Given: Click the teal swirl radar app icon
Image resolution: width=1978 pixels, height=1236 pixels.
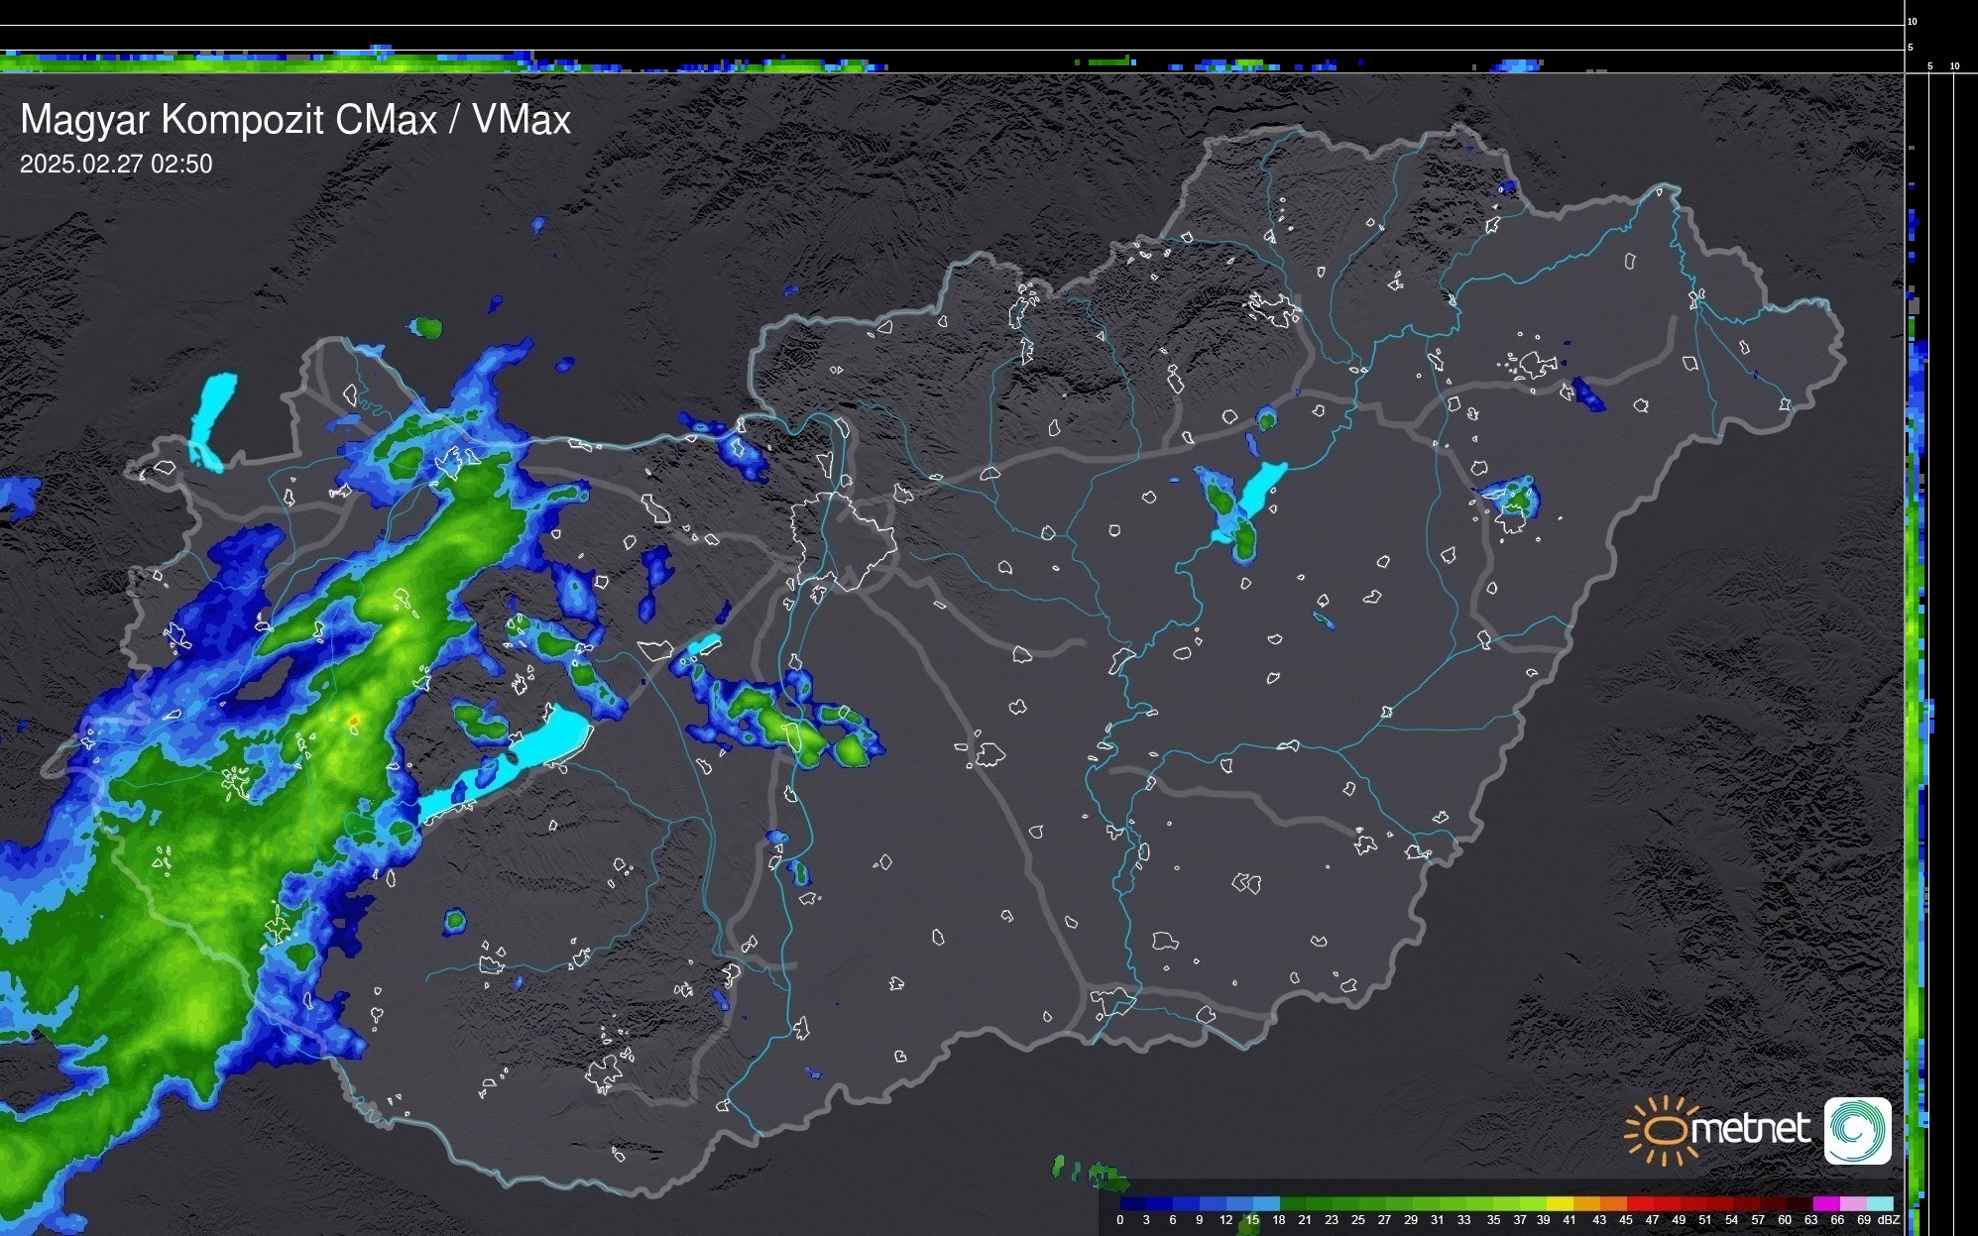Looking at the screenshot, I should (x=1857, y=1131).
